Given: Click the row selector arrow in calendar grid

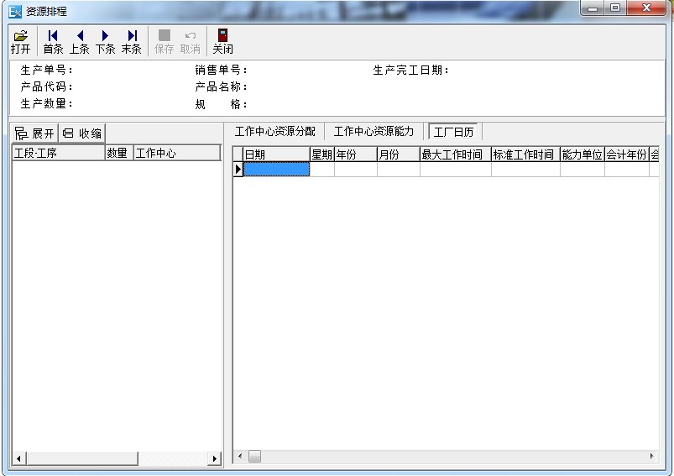Looking at the screenshot, I should [238, 169].
